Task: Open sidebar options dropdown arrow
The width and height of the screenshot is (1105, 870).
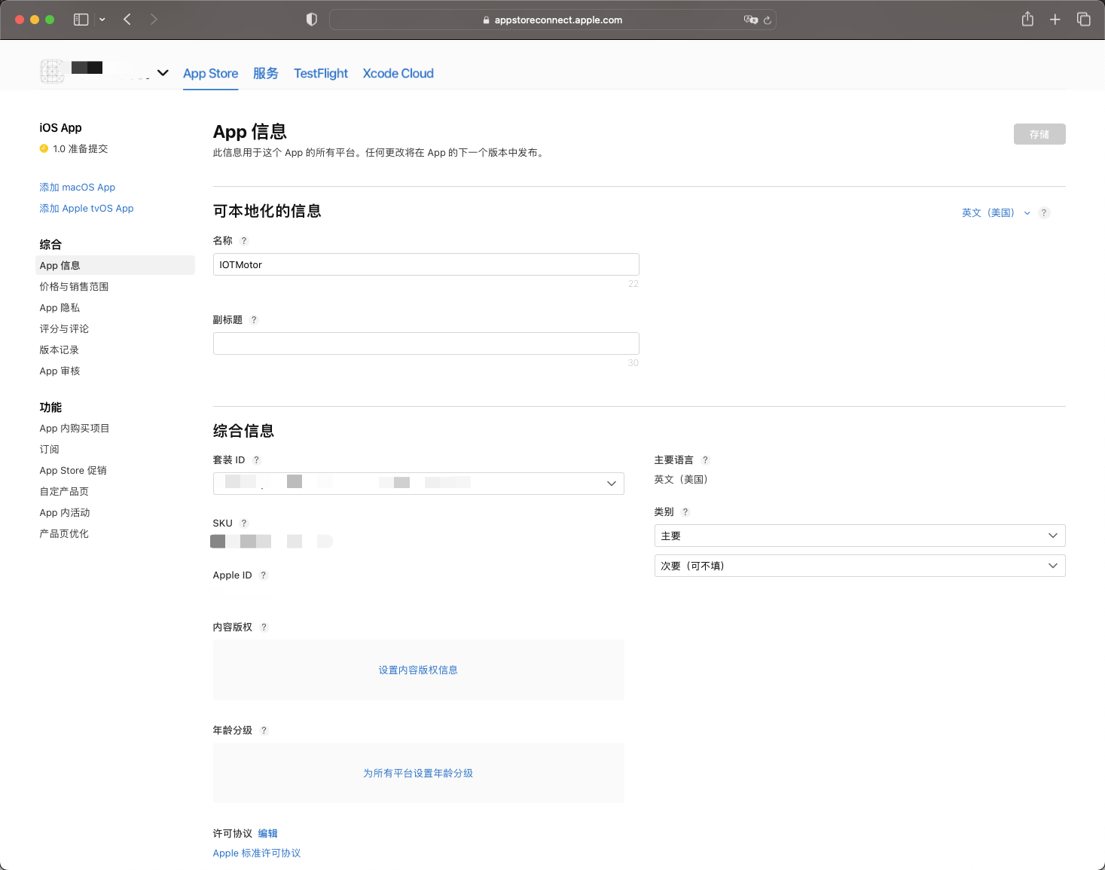Action: click(x=102, y=20)
